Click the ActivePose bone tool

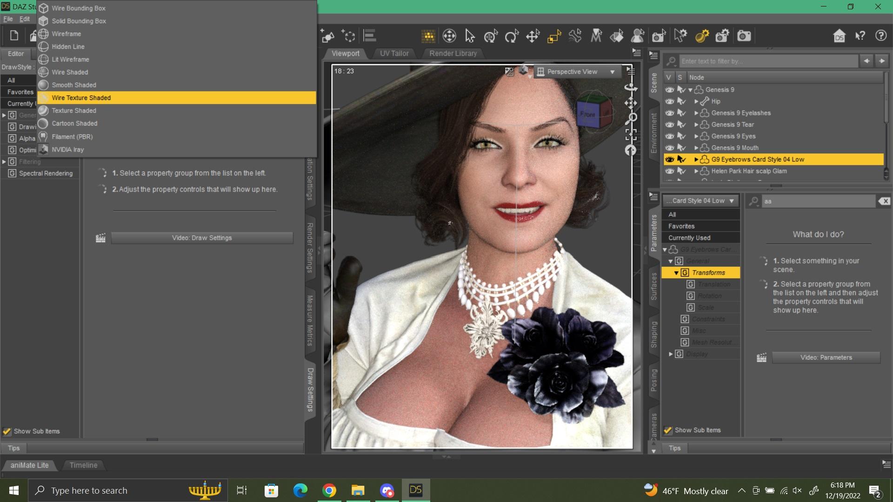tap(575, 36)
